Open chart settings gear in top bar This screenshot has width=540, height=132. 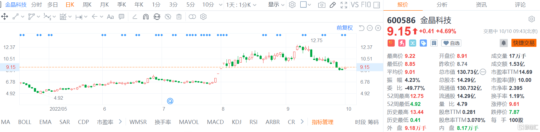click(292, 5)
